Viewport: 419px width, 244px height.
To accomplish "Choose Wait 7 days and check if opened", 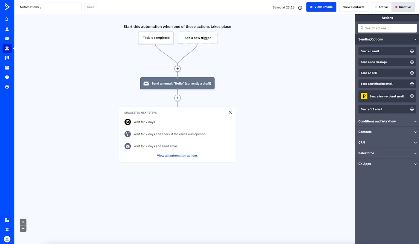I will tap(165, 134).
